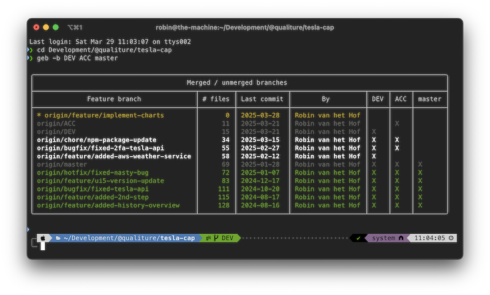The width and height of the screenshot is (490, 295).
Task: Select origin/chore/npm-package-update branch
Action: tap(97, 140)
